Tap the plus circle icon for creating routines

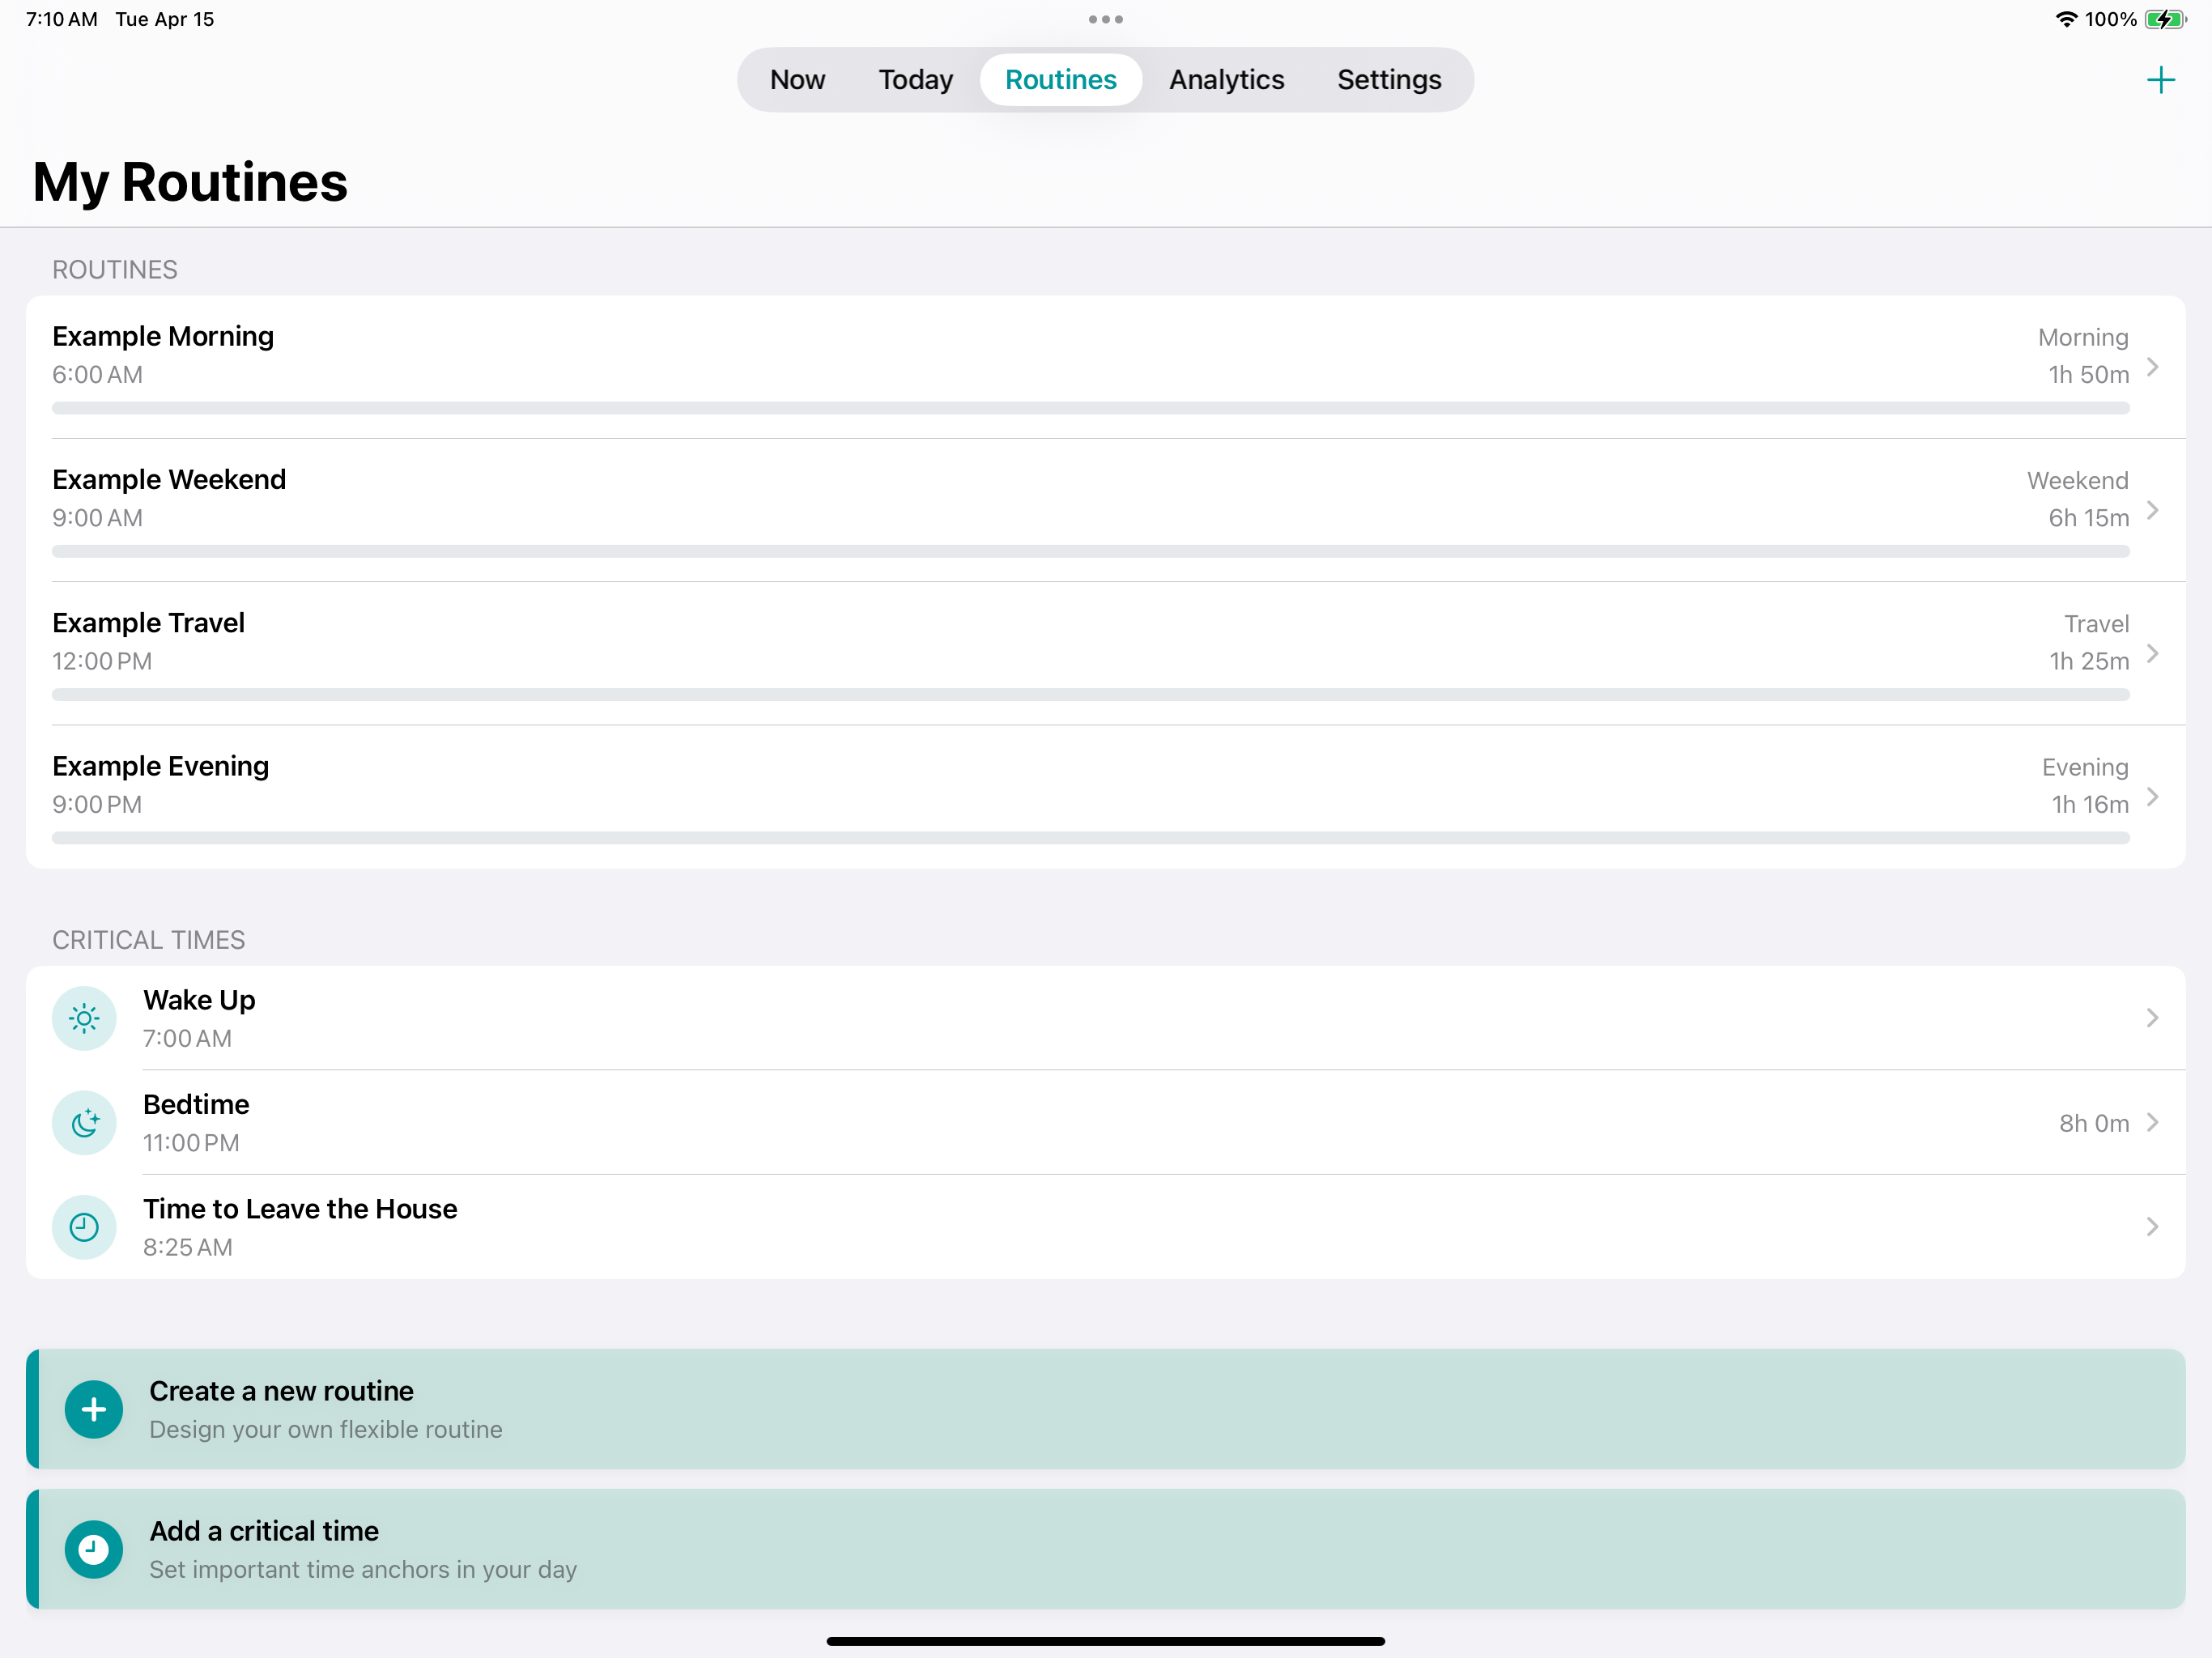point(93,1409)
